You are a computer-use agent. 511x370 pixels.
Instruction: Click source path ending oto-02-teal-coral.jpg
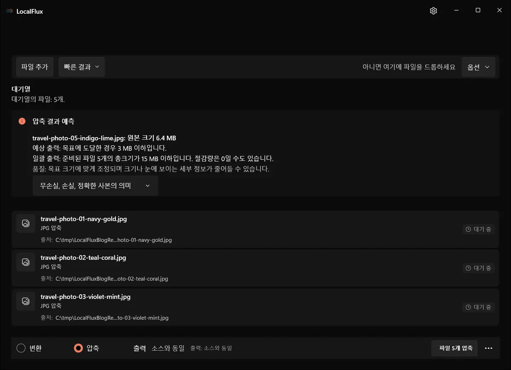coord(112,279)
